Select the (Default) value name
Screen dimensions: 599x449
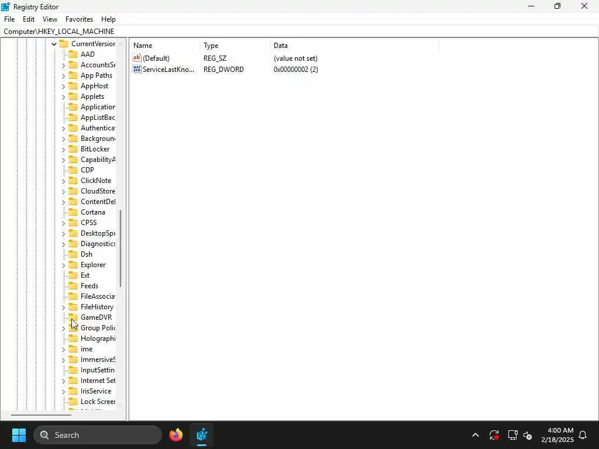click(x=156, y=58)
